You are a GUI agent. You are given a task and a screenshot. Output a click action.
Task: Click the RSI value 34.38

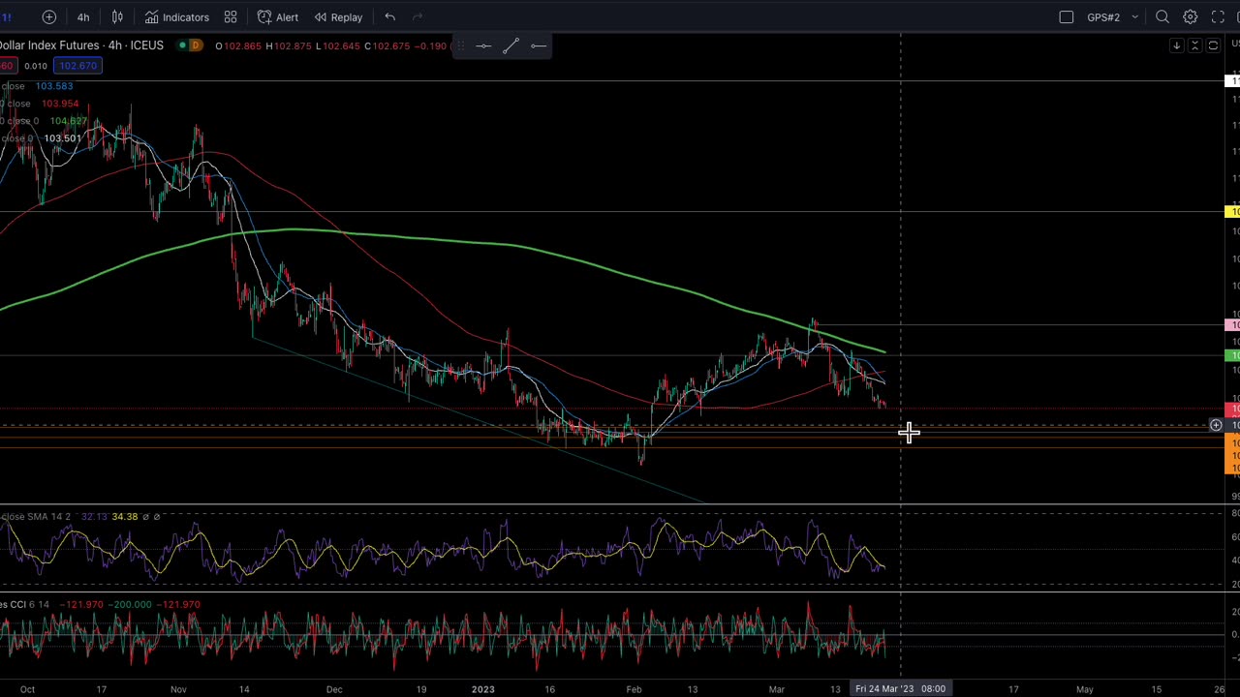tap(124, 517)
